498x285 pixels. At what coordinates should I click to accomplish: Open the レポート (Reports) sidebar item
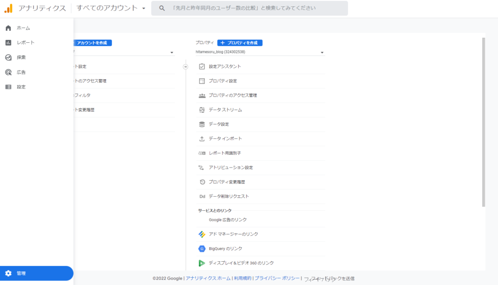pos(25,43)
